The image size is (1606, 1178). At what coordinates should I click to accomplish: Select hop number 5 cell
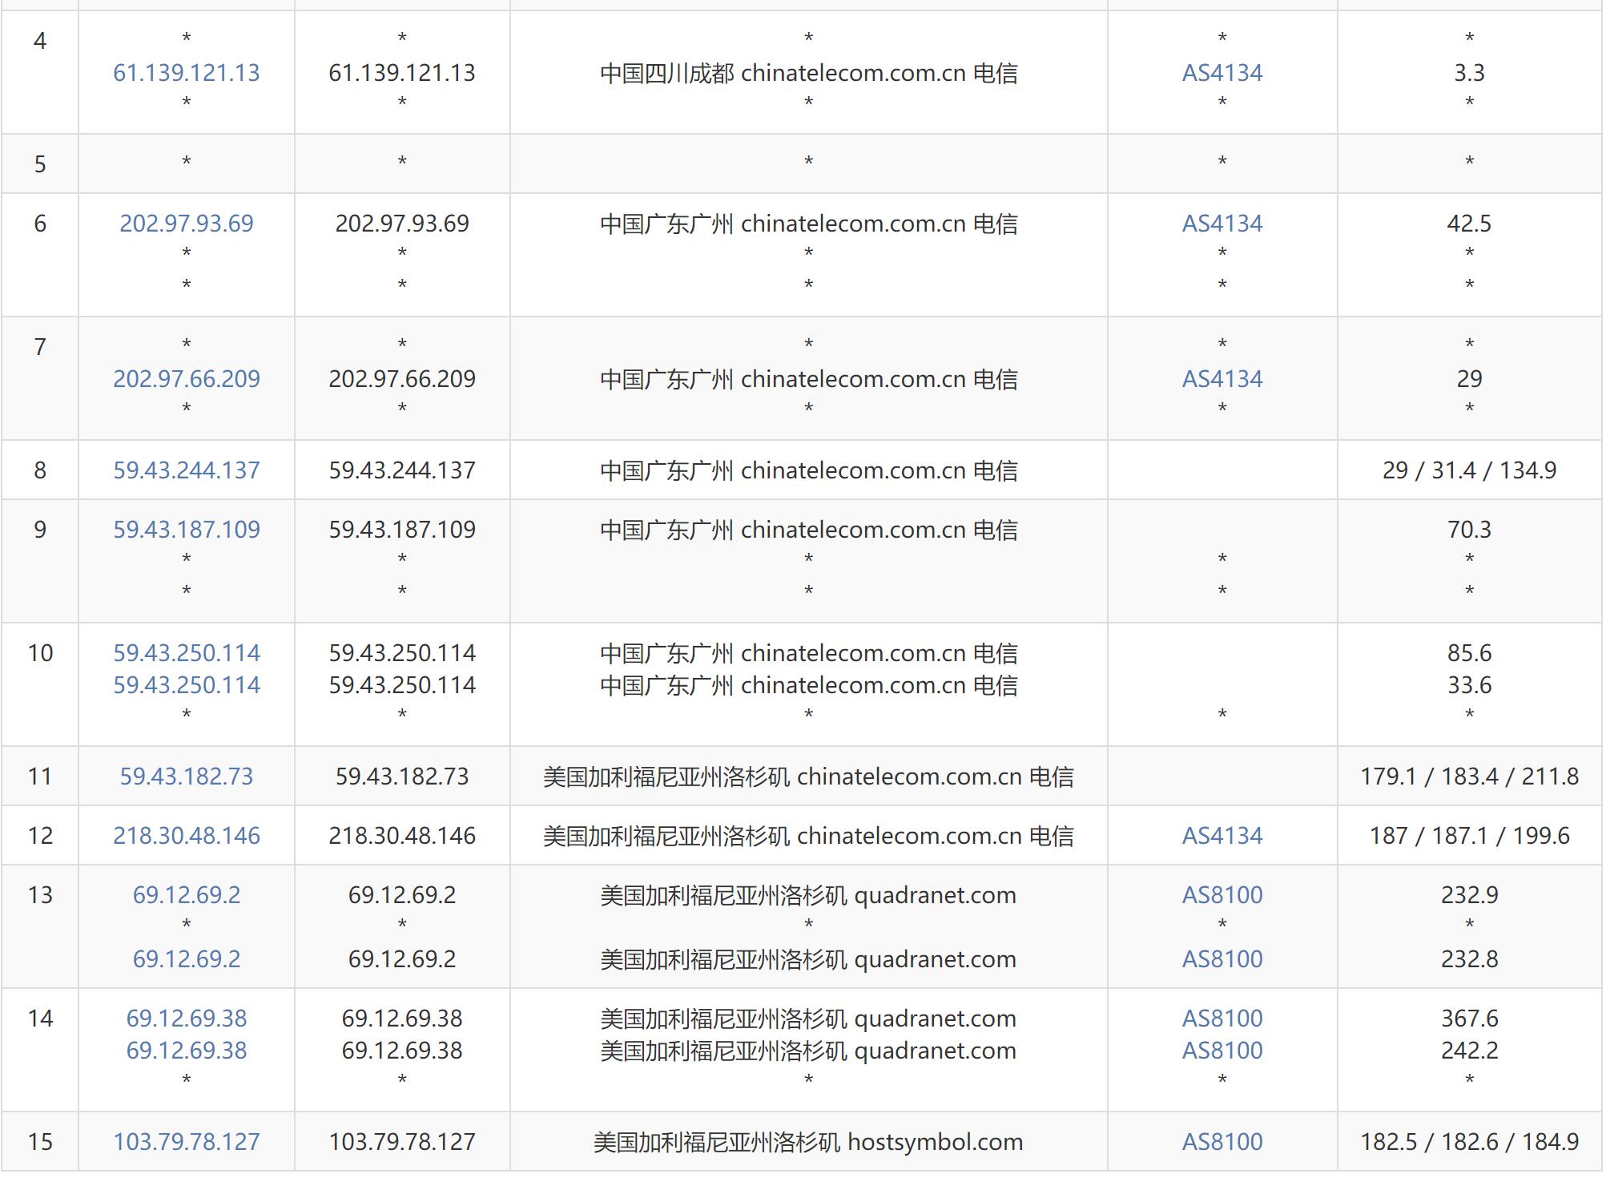[40, 164]
